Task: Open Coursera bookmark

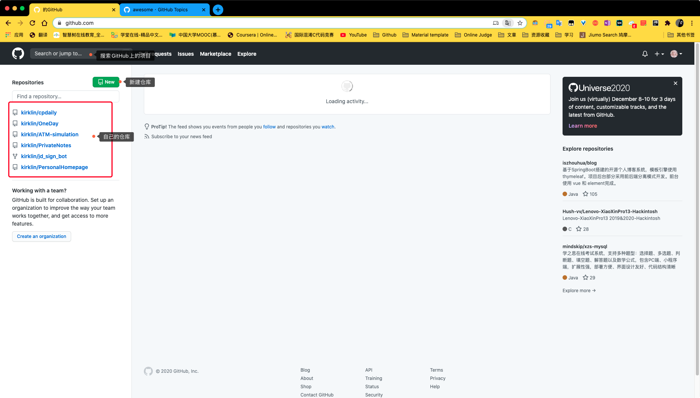Action: point(253,35)
